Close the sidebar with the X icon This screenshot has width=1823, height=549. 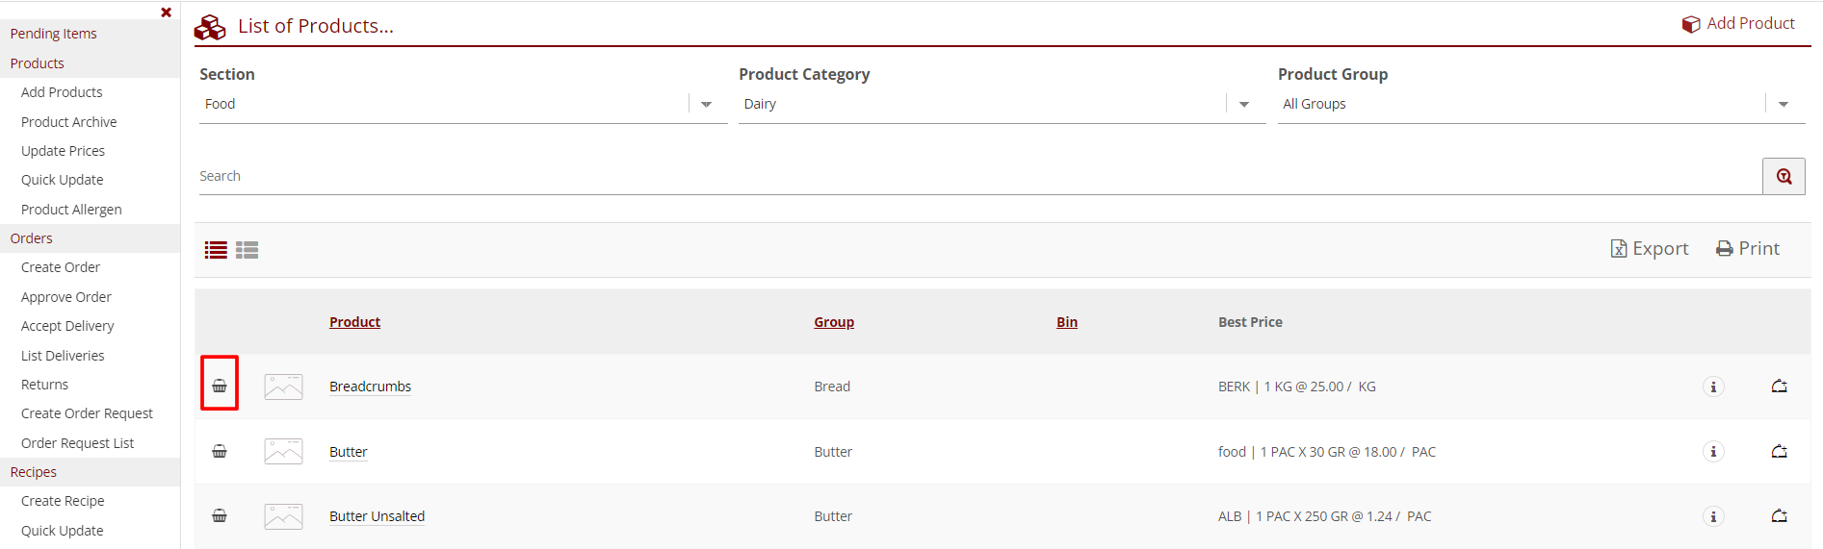(x=166, y=12)
